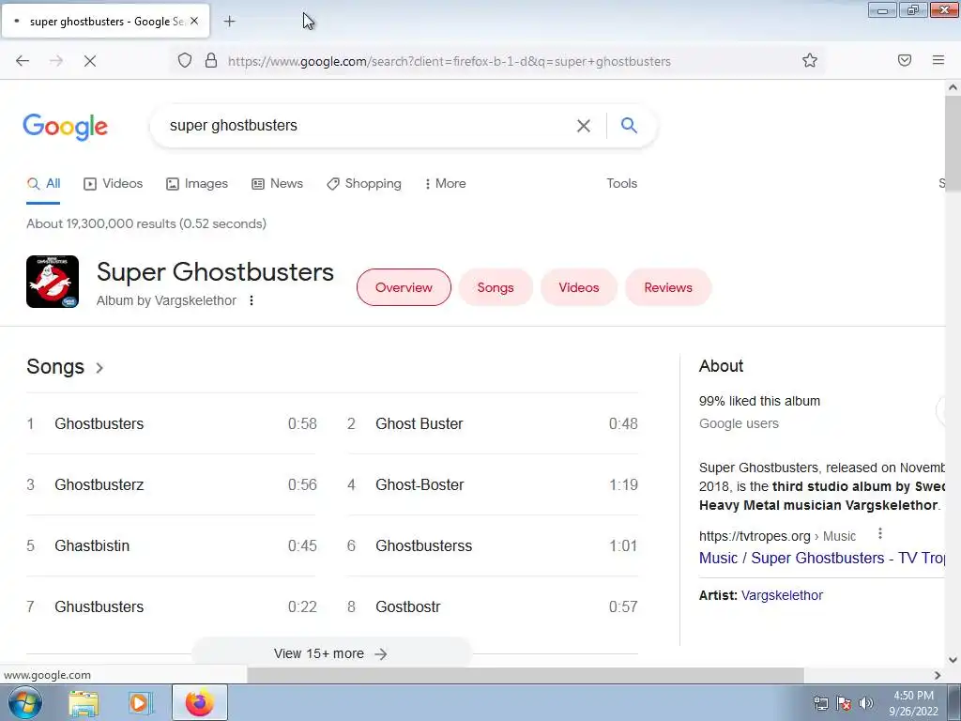
Task: Launch Windows Media Player from taskbar
Action: click(x=139, y=703)
